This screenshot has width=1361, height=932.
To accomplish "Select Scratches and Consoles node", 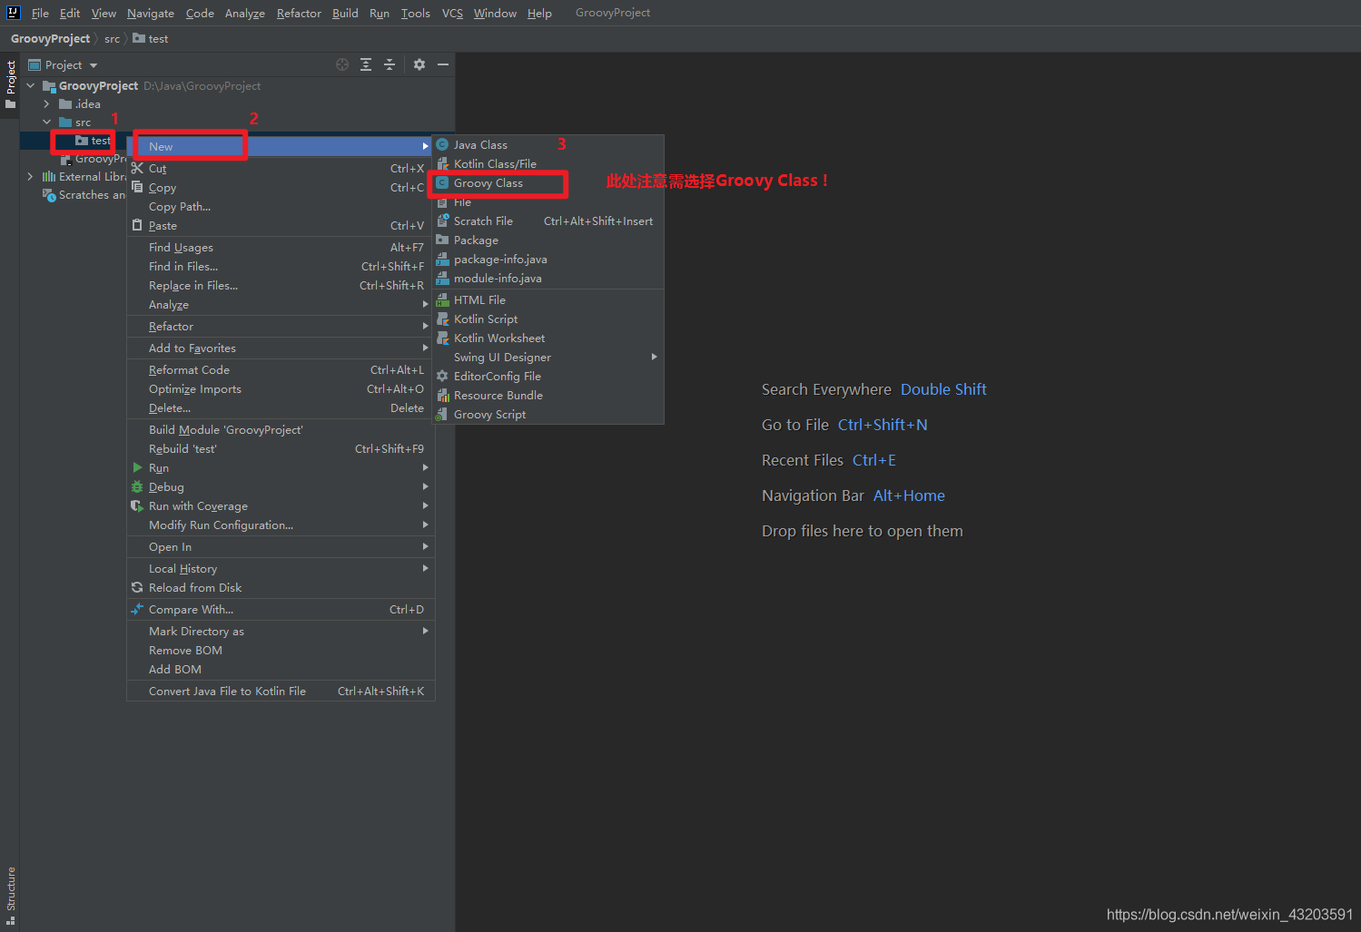I will pos(84,194).
